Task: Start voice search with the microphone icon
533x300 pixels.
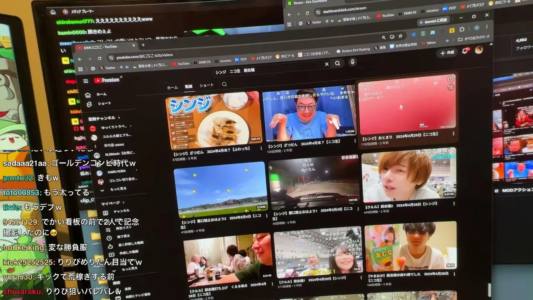Action: tap(352, 62)
